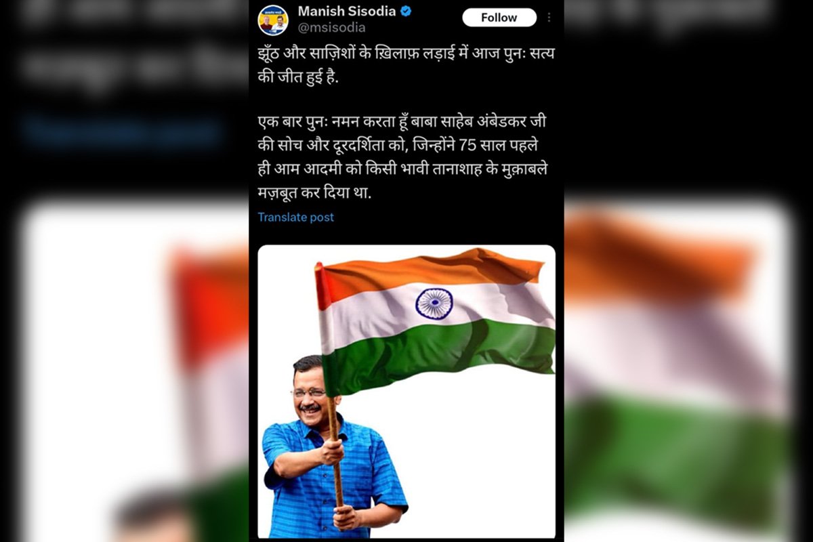Open Manish Sisodia's round profile avatar

click(x=273, y=20)
